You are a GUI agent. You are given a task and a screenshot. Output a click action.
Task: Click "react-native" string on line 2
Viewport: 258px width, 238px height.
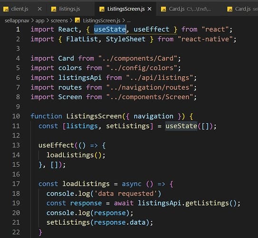[205, 39]
